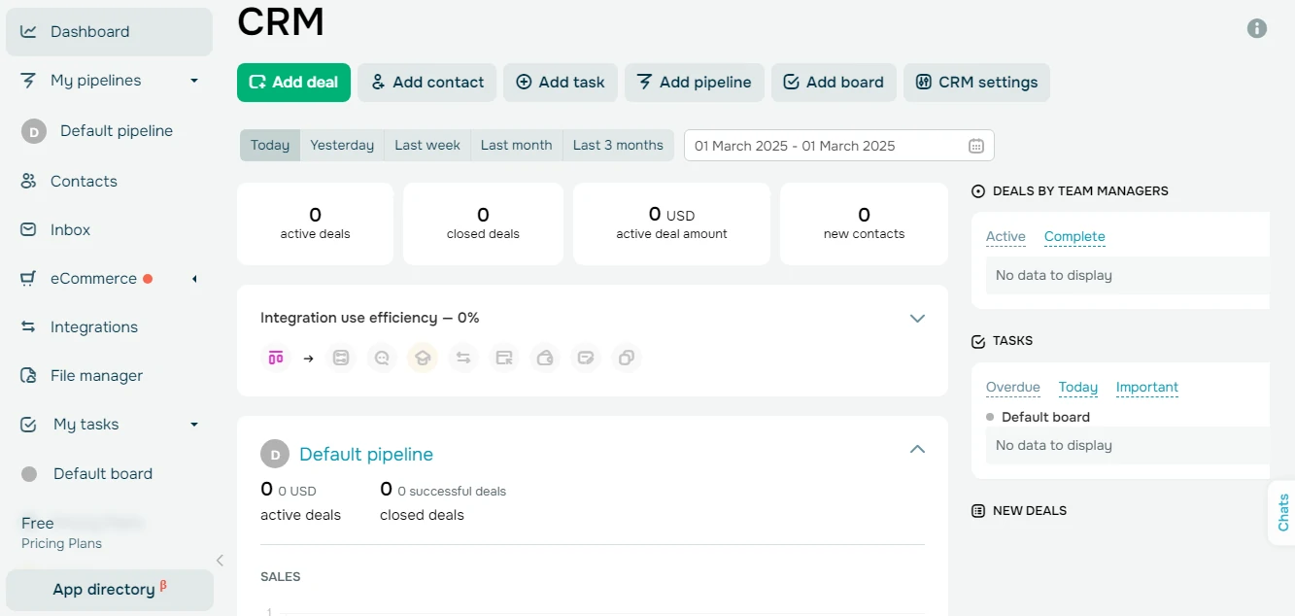Click the Tasks section checkmark icon
Image resolution: width=1295 pixels, height=616 pixels.
coord(978,341)
